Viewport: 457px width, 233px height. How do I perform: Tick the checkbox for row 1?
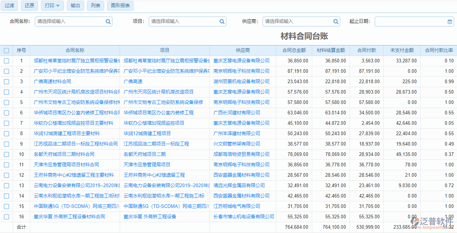[x=6, y=61]
